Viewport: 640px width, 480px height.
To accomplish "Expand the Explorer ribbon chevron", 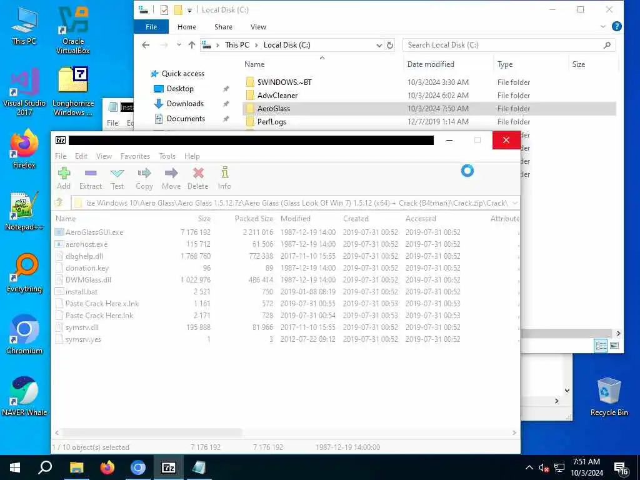I will pyautogui.click(x=603, y=26).
